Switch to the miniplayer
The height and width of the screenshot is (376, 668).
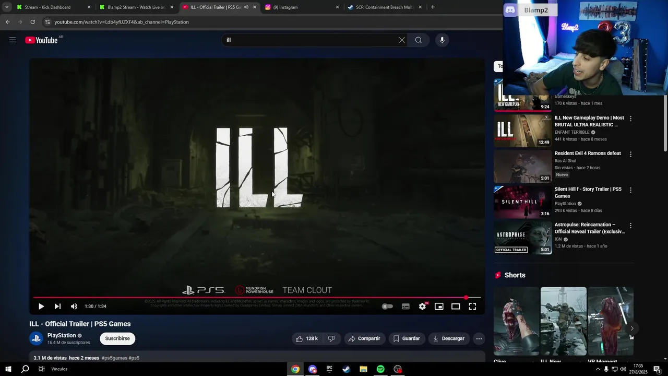tap(439, 307)
